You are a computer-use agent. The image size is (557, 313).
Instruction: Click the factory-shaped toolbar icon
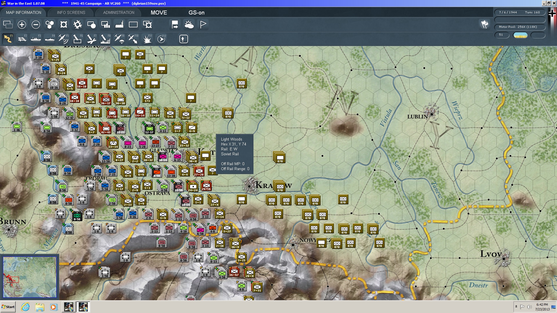pos(119,25)
